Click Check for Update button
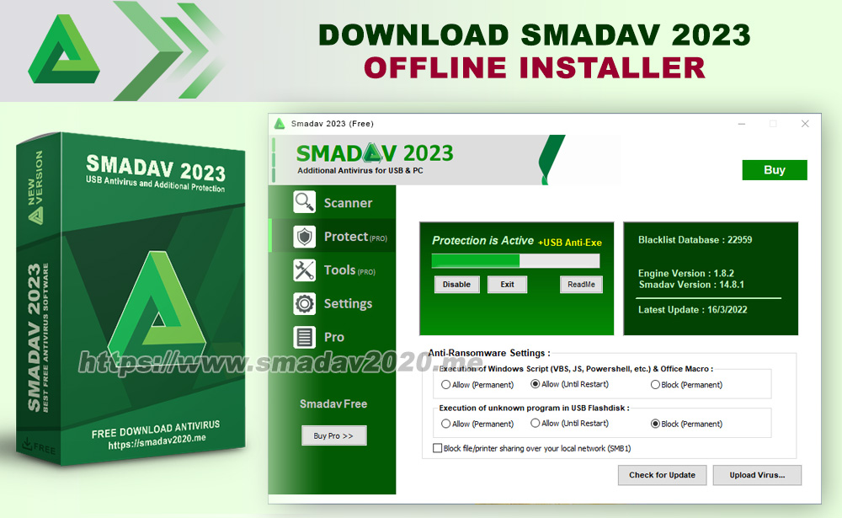Screen dimensions: 842x518 (x=662, y=475)
